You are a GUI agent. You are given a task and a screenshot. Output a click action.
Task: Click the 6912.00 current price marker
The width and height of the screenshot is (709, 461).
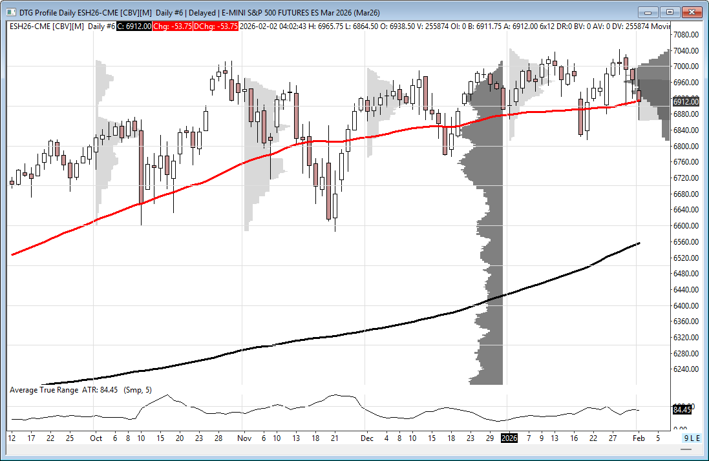click(686, 101)
